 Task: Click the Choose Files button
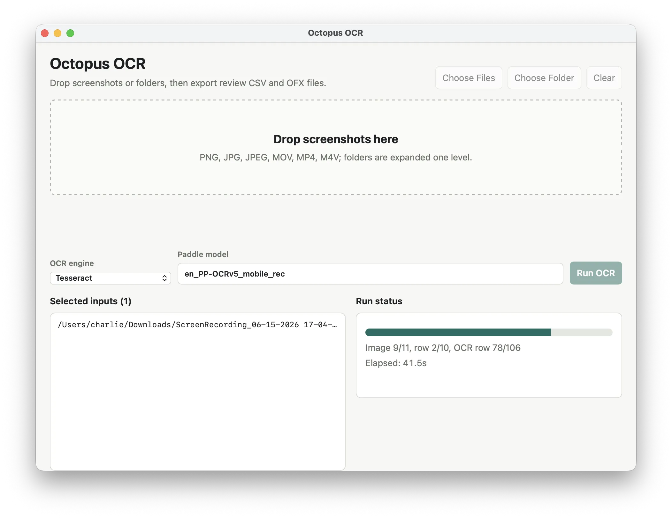469,78
